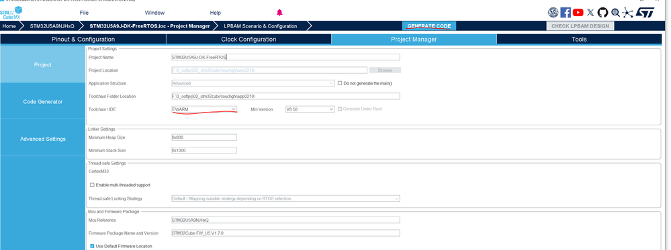Viewport: 671px width, 250px height.
Task: Open LPBAM Scenario & Configuration breadcrumb
Action: 261,26
